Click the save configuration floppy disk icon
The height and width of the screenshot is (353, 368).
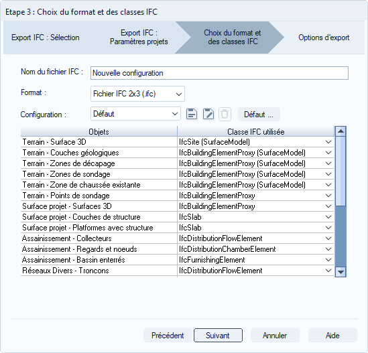click(x=192, y=115)
